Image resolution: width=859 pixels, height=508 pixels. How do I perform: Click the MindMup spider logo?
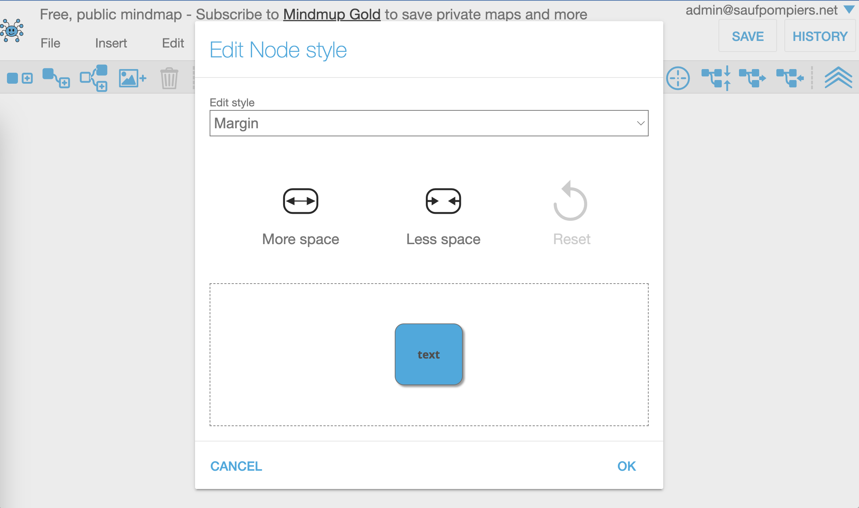pyautogui.click(x=12, y=30)
